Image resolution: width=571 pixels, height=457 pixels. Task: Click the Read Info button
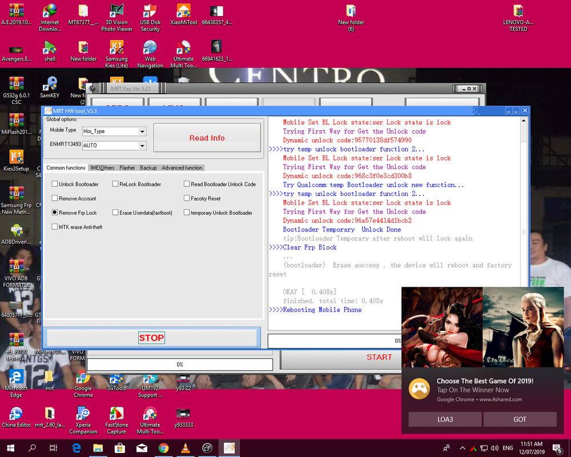(207, 138)
